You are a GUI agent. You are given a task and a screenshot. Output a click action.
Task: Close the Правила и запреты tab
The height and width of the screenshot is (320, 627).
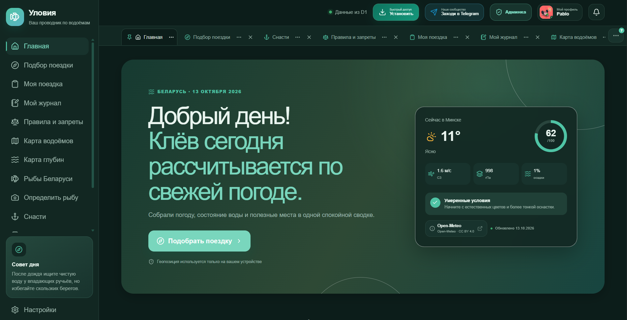tap(396, 37)
